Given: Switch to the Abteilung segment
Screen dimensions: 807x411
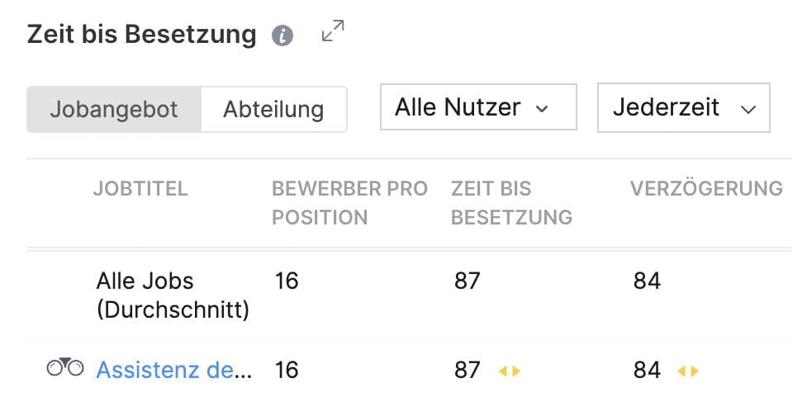Looking at the screenshot, I should 273,110.
